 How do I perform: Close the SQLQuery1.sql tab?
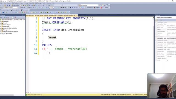[x=77, y=15]
